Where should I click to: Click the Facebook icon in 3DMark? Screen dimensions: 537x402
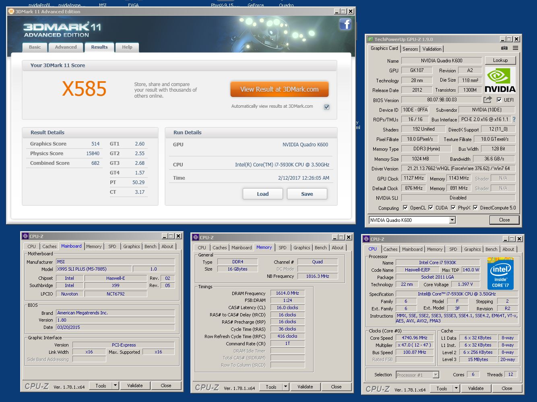coord(345,24)
